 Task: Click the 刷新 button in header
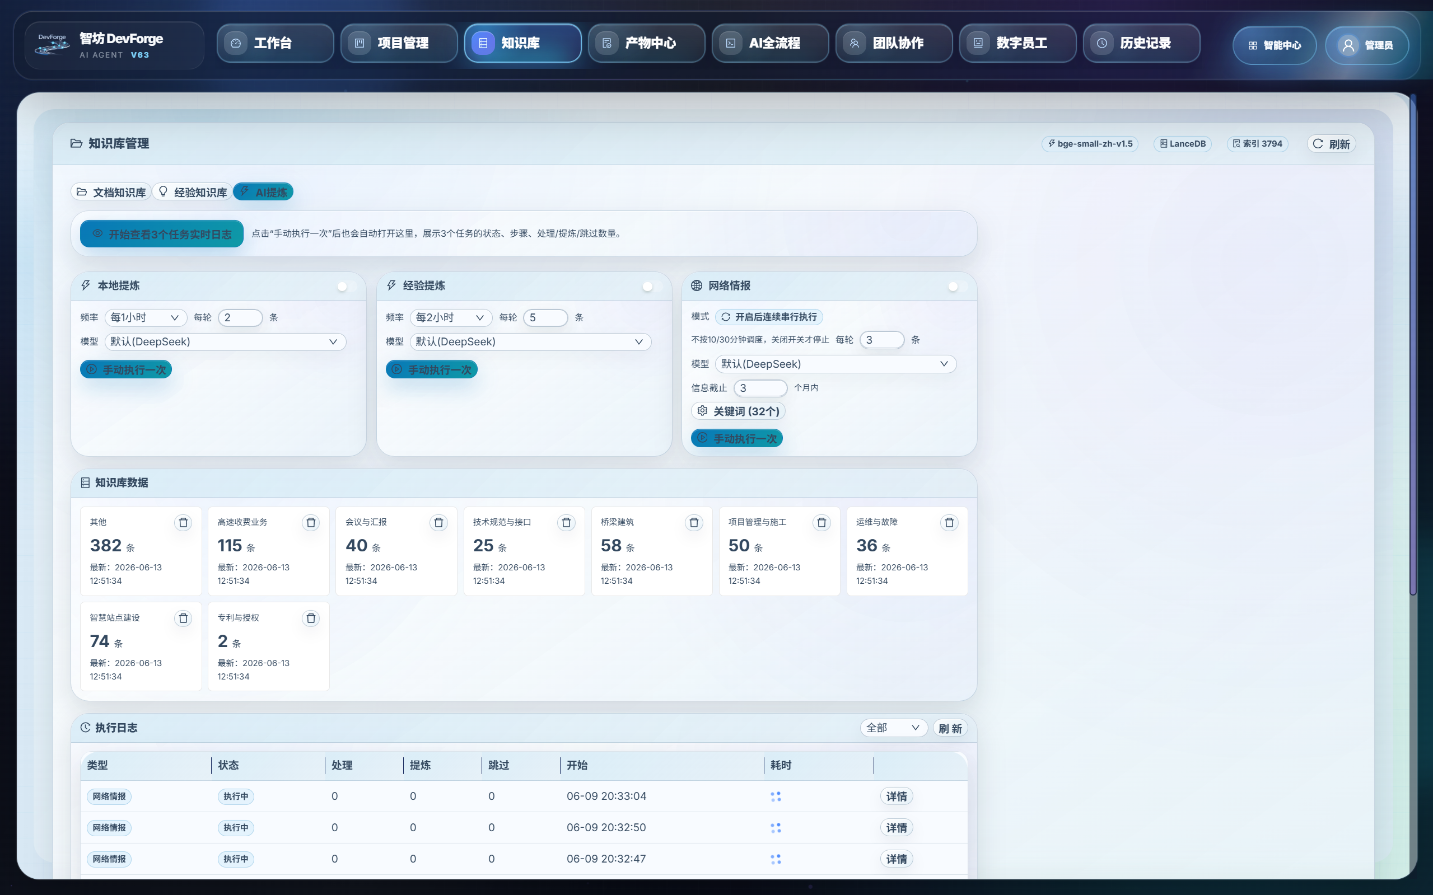click(x=1332, y=144)
